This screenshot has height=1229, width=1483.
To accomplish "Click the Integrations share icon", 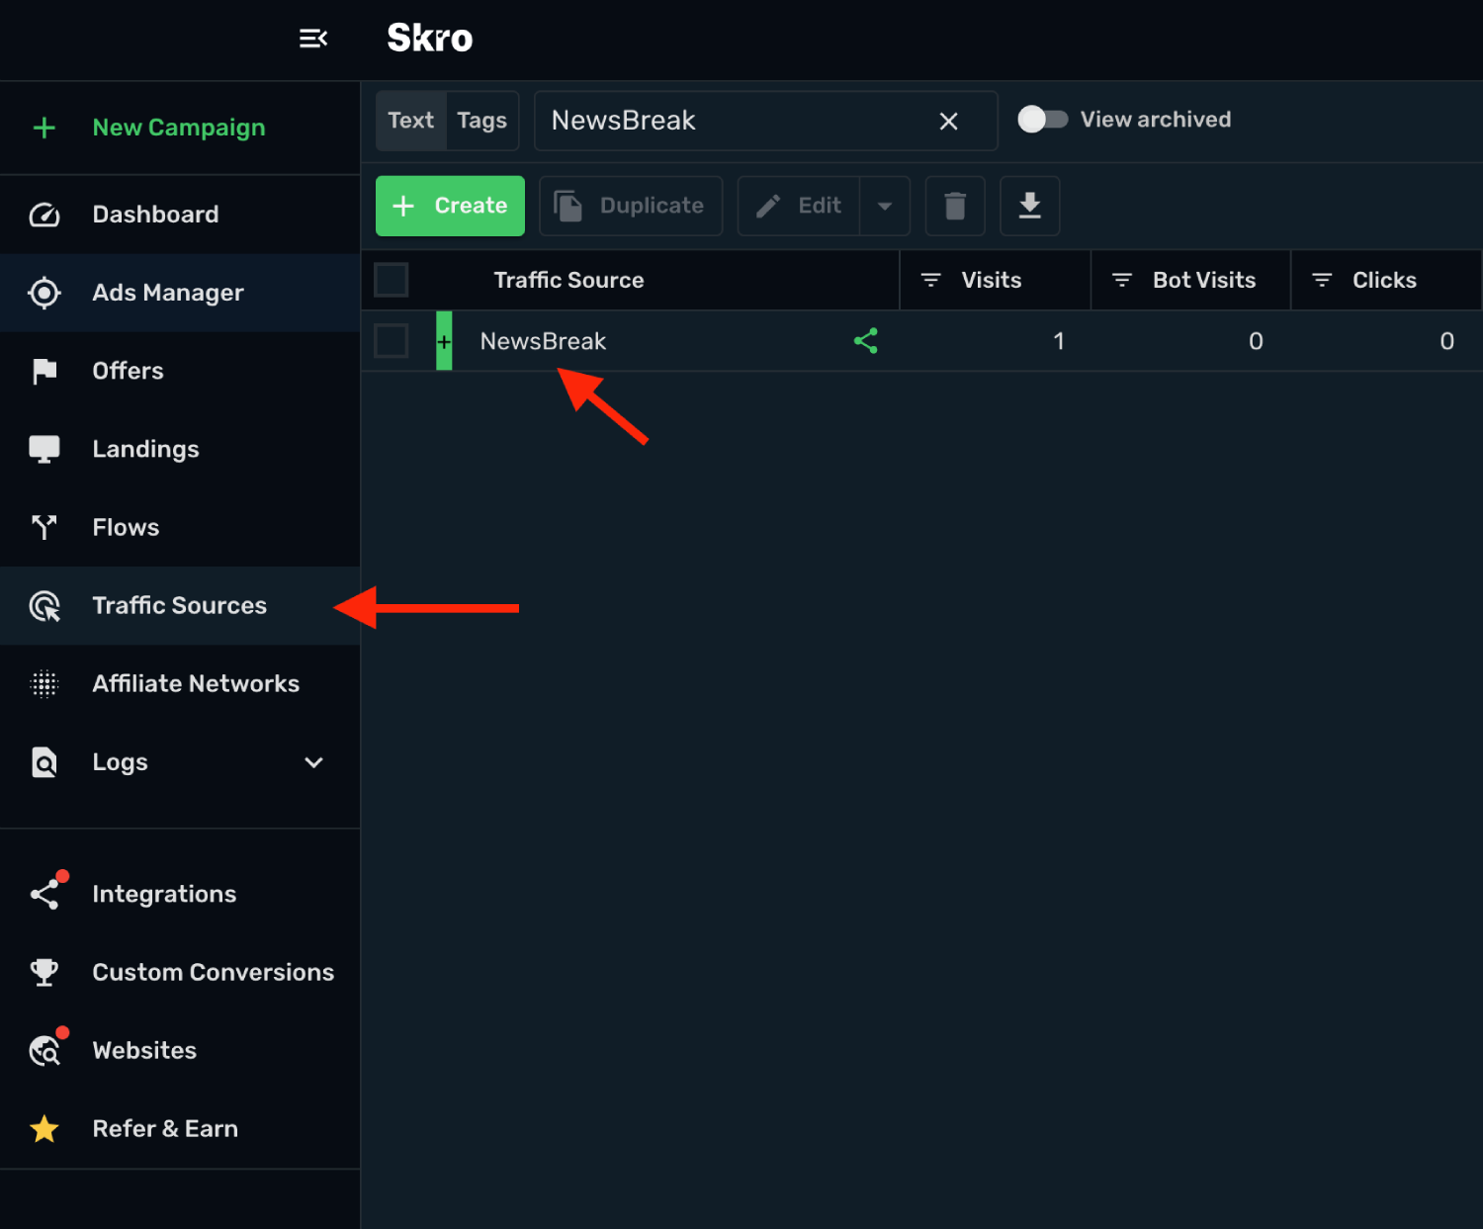I will point(44,894).
